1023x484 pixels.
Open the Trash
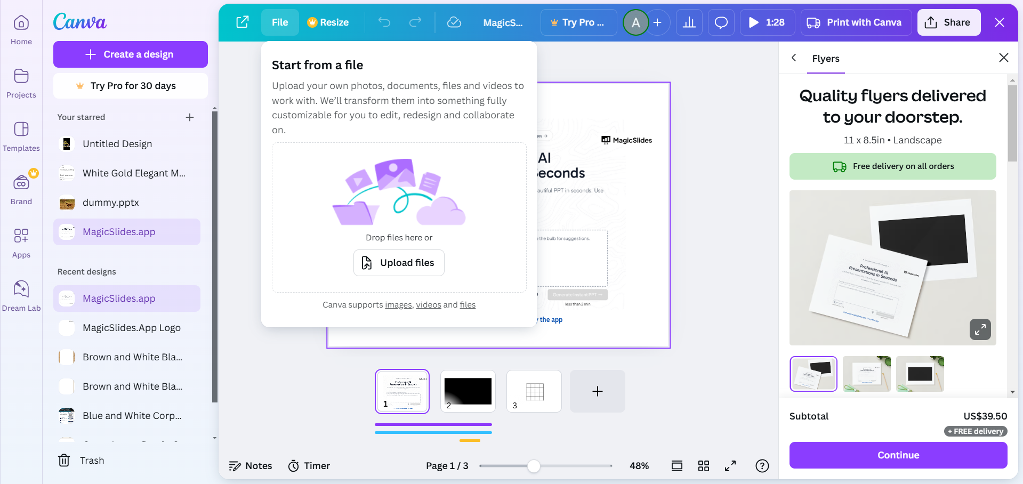point(81,461)
